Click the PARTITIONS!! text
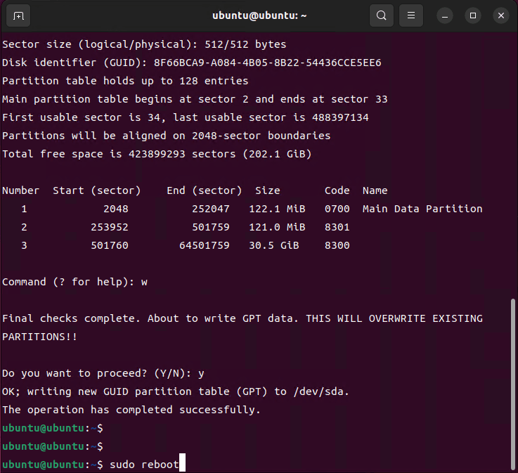The width and height of the screenshot is (518, 473). 39,337
